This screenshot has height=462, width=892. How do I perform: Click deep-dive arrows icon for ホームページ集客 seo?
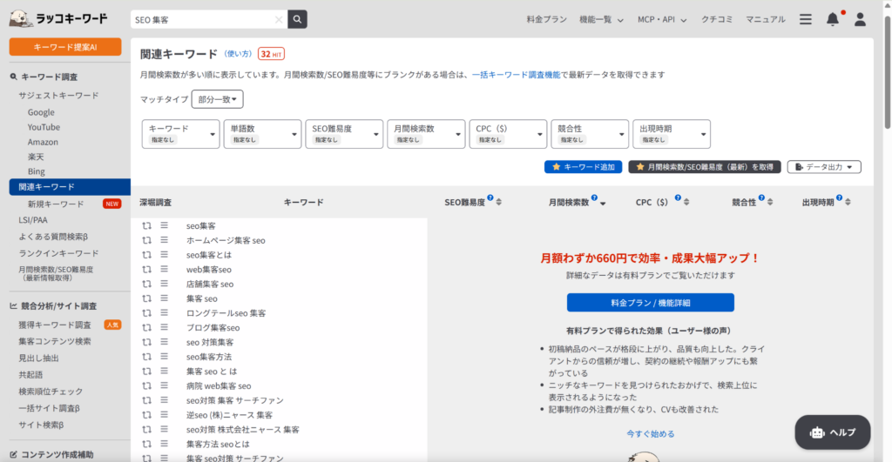click(x=146, y=240)
